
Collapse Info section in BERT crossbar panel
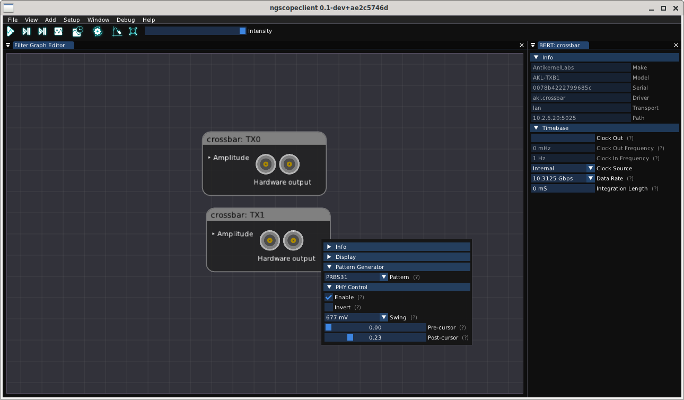(605, 57)
